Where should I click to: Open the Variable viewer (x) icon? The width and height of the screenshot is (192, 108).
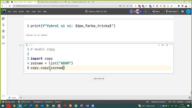3,43
